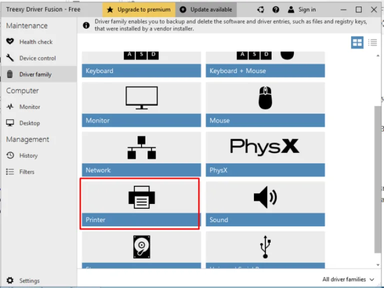
Task: Select the hard disk storage icon tile
Action: (141, 250)
